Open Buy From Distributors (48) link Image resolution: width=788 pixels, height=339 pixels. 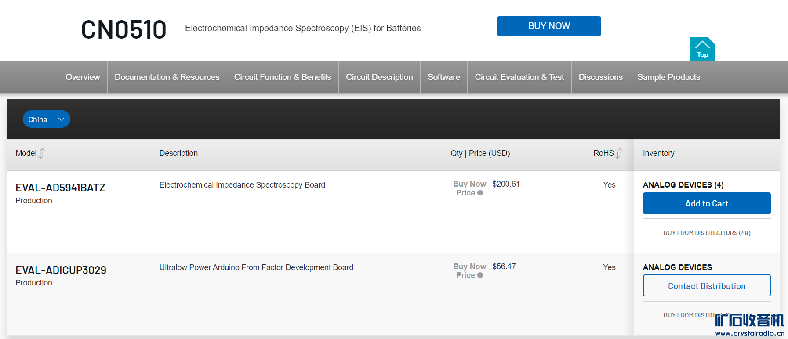tap(707, 233)
